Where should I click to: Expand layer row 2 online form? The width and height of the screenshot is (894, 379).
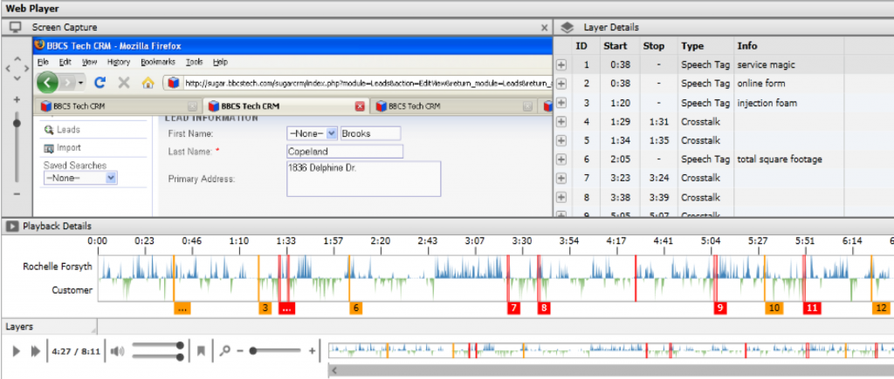tap(561, 84)
